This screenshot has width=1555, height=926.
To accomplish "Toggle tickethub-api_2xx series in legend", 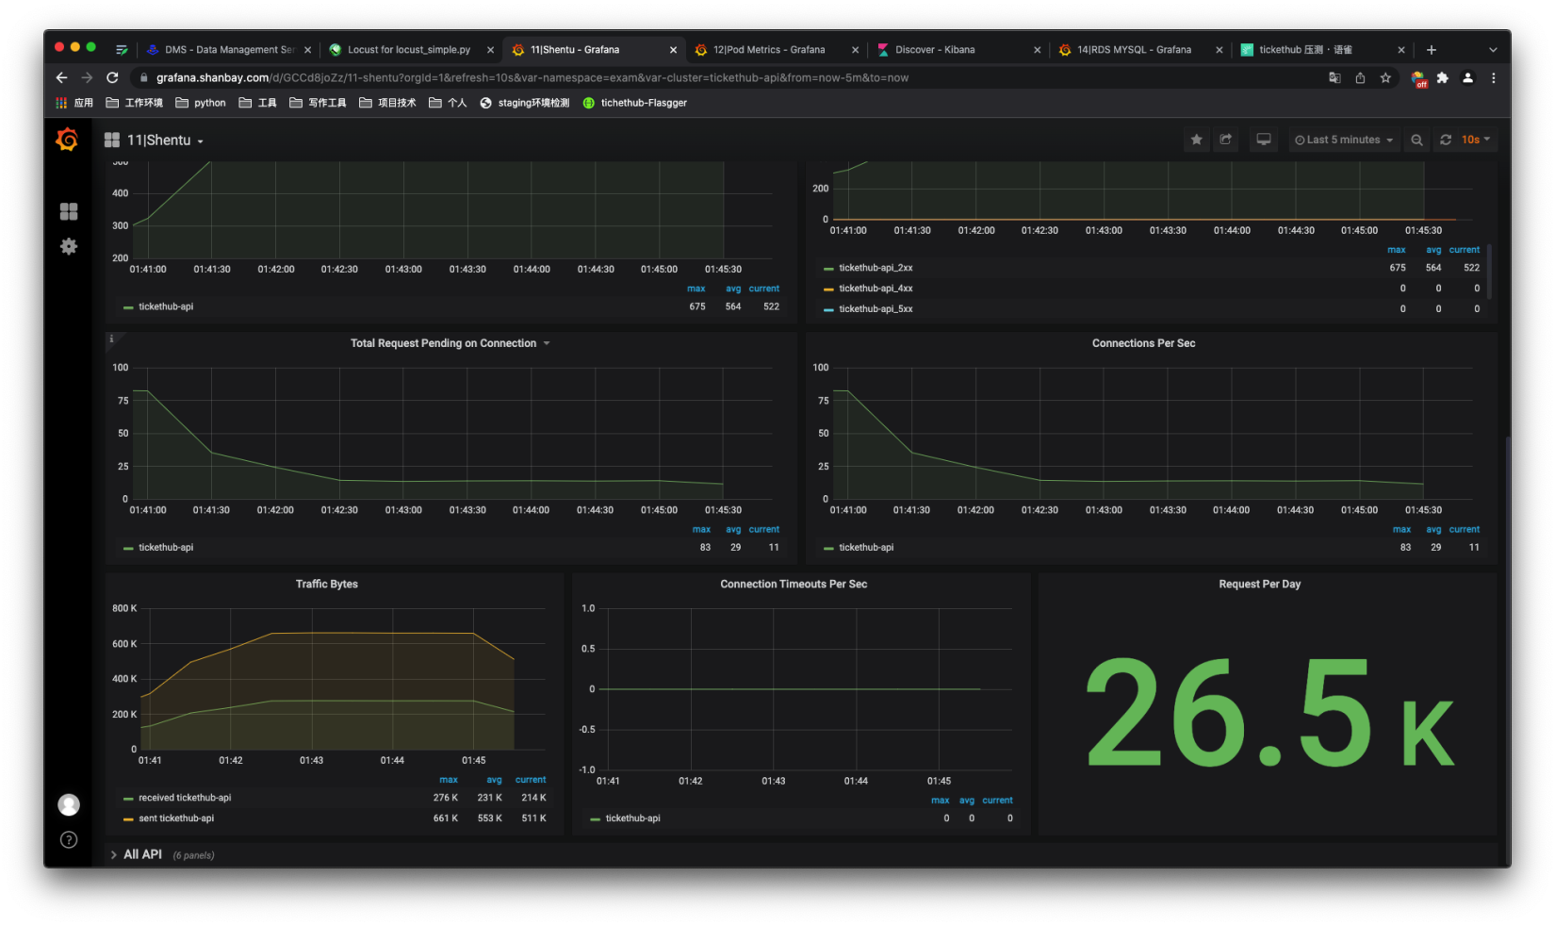I will (876, 268).
